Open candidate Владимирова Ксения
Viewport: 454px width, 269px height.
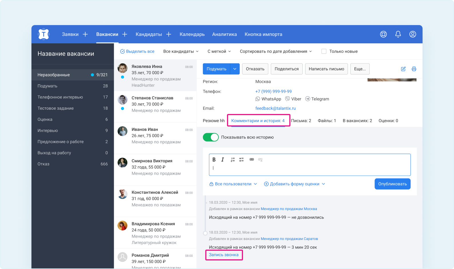click(155, 233)
